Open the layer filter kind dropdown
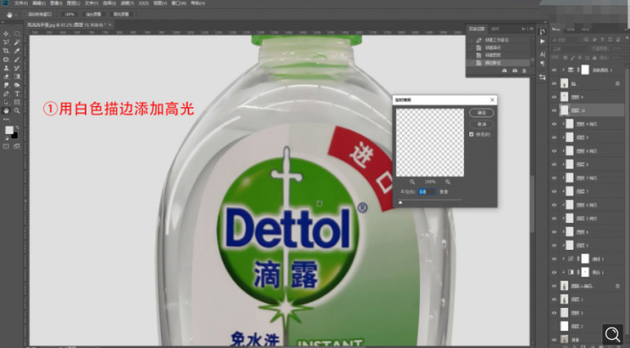This screenshot has height=348, width=630. (x=566, y=40)
